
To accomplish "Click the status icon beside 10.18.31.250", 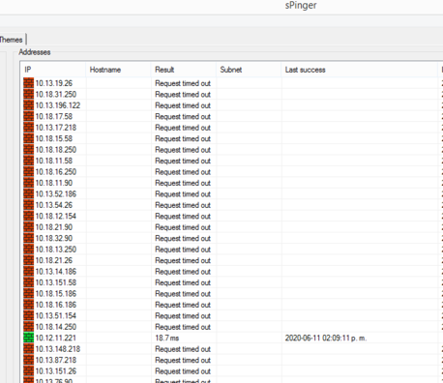I will (28, 94).
